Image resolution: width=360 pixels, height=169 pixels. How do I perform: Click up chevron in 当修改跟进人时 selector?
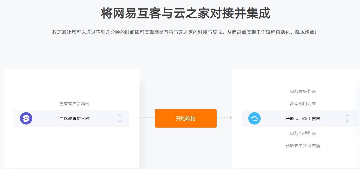[x=119, y=115]
